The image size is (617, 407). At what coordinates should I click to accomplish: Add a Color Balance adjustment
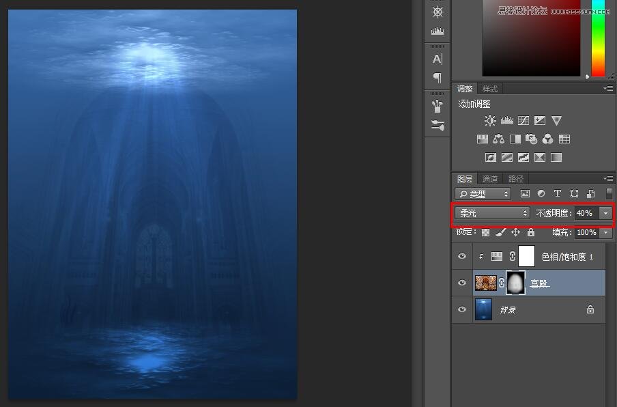(x=498, y=139)
